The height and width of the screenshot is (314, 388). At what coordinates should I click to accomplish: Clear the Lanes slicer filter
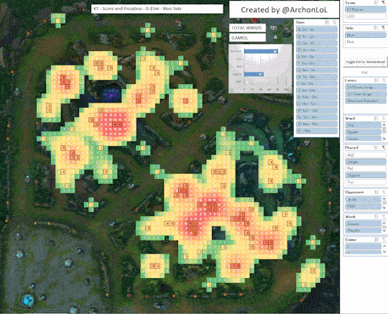tap(384, 80)
